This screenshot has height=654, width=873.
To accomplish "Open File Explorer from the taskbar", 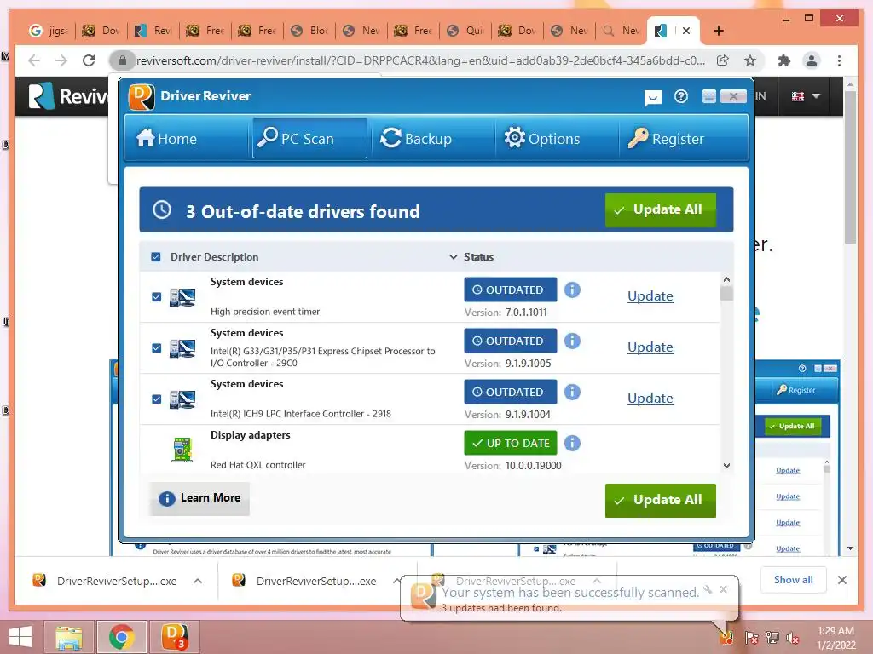I will 69,637.
